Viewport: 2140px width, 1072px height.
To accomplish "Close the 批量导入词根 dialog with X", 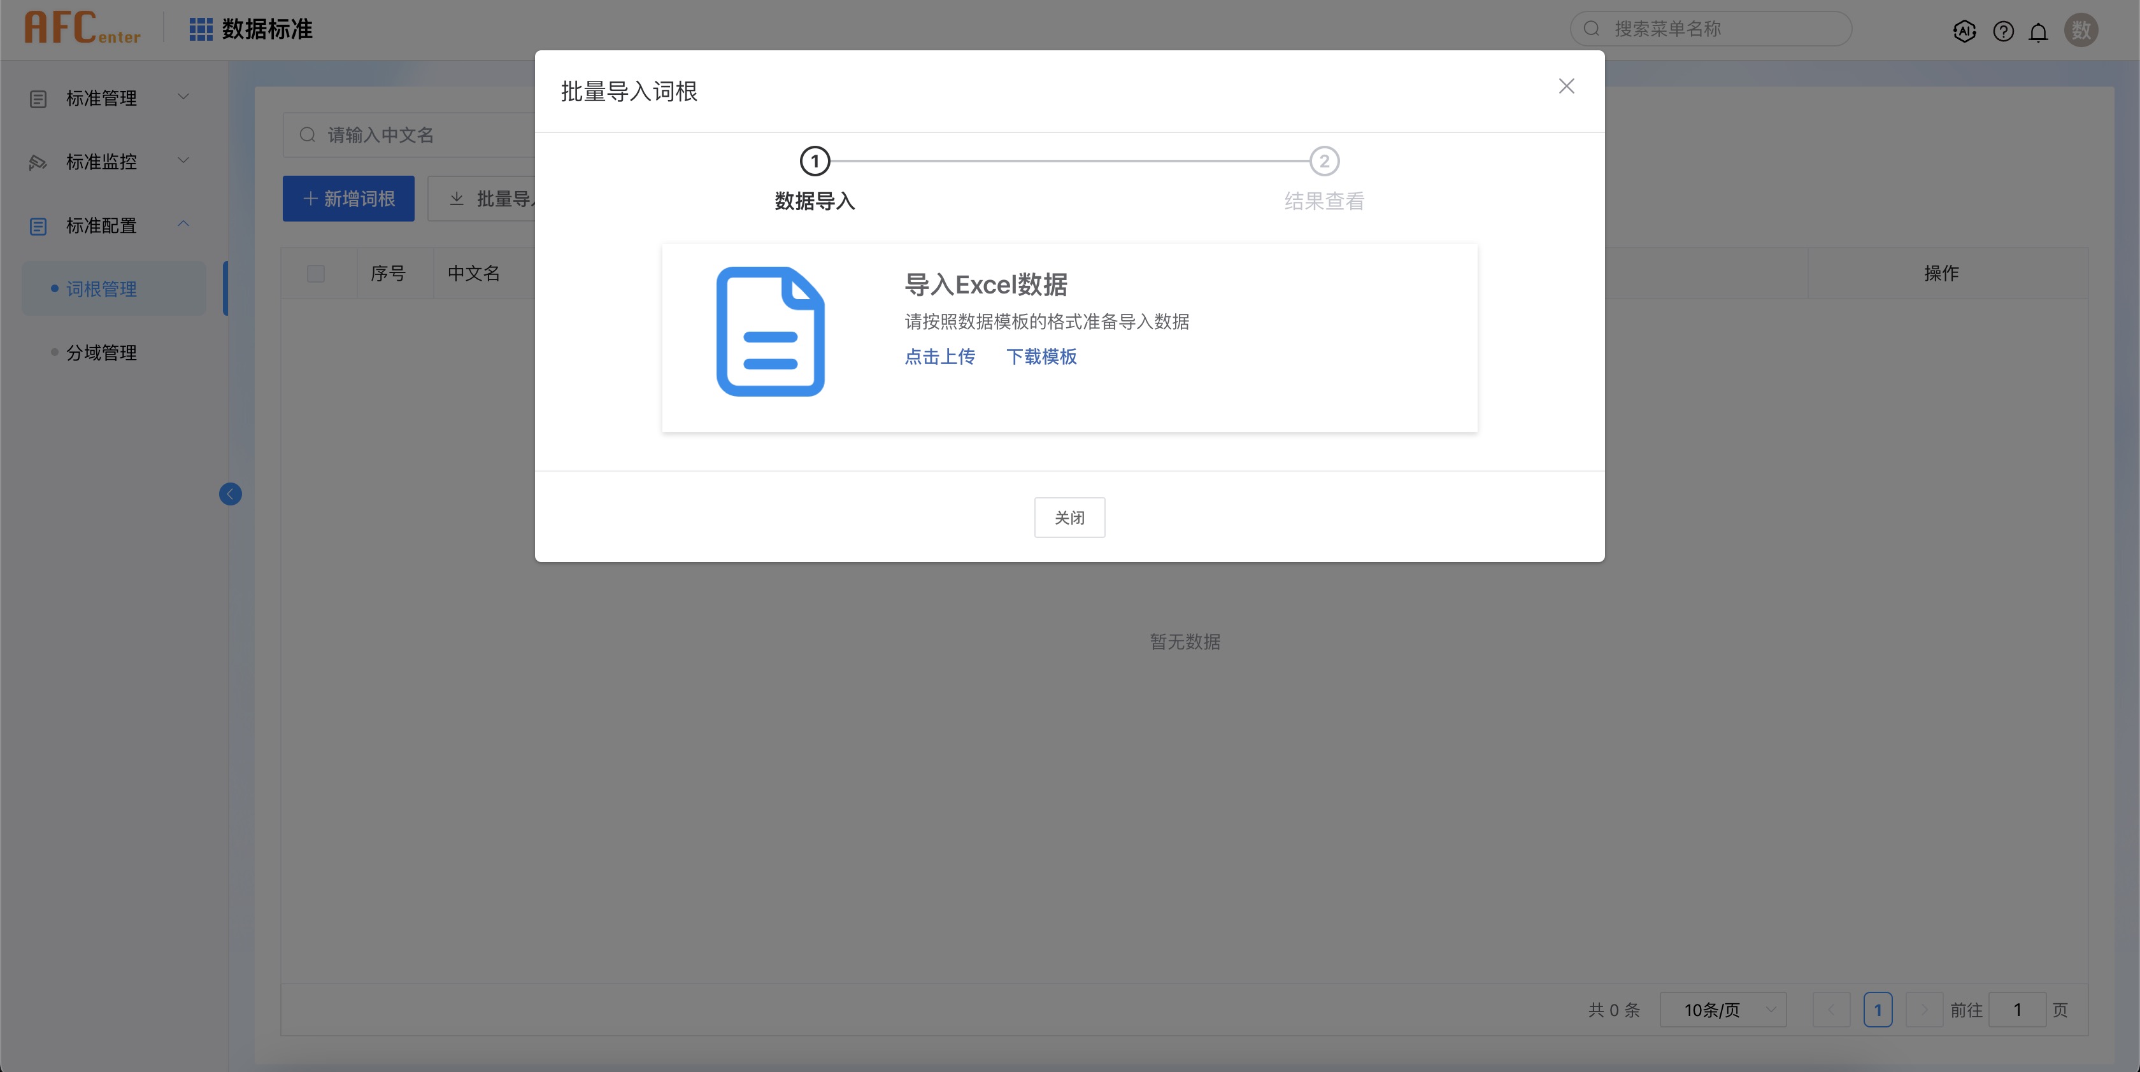I will pos(1566,87).
